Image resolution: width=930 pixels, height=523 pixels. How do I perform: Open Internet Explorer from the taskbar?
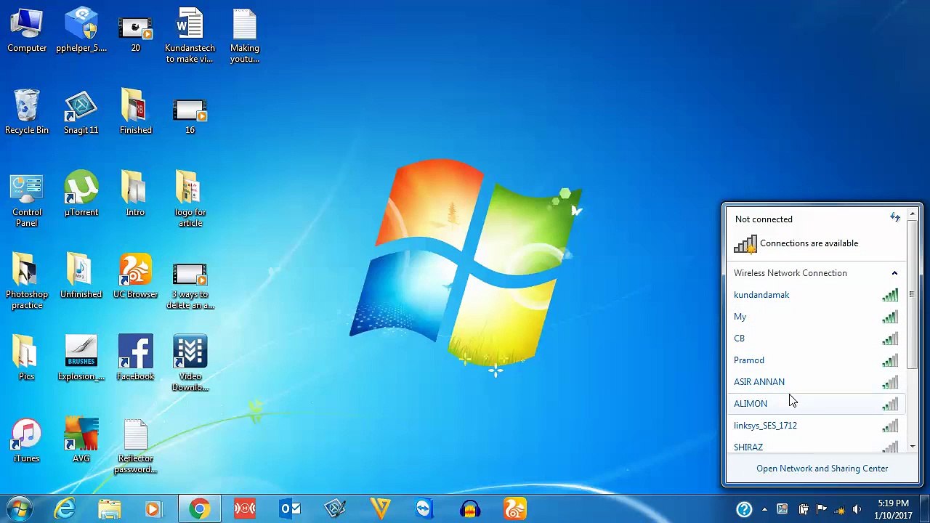coord(65,508)
